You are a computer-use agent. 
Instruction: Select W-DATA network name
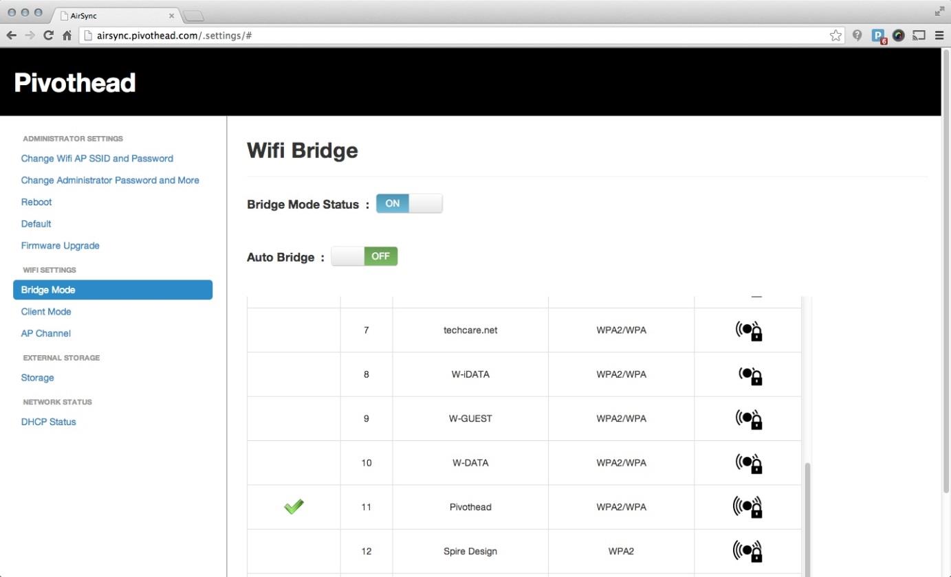pyautogui.click(x=470, y=463)
